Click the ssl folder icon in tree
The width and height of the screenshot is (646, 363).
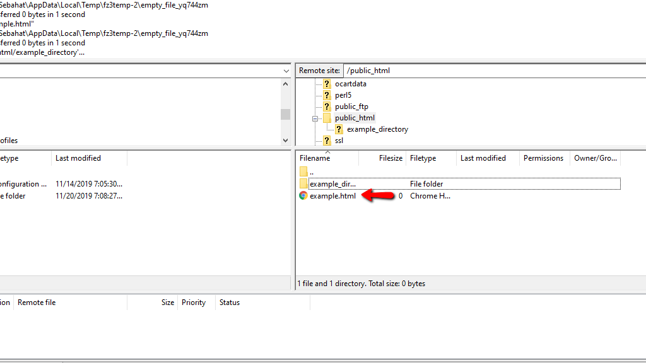[x=327, y=141]
